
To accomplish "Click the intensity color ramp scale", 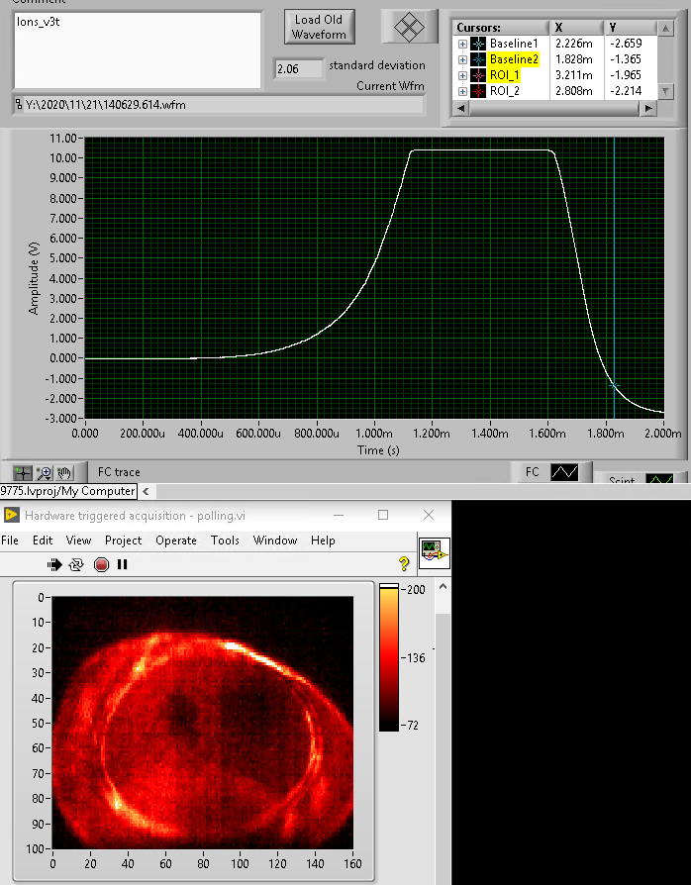I will 388,657.
